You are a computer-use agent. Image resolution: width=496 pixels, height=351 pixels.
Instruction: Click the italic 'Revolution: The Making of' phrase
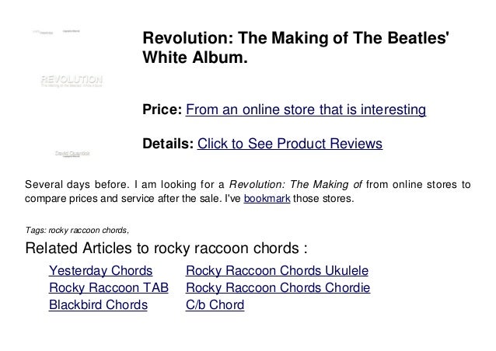pyautogui.click(x=295, y=185)
